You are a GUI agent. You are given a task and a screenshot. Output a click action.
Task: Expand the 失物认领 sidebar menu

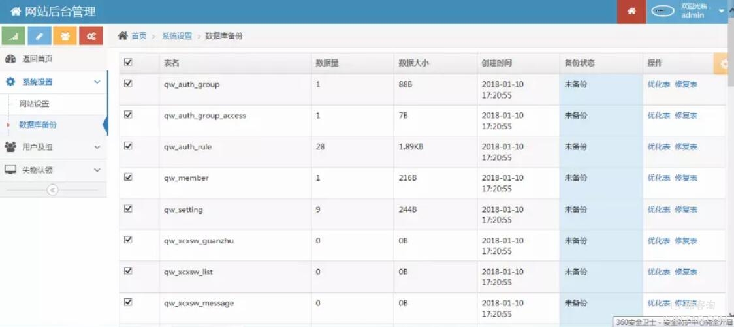pos(54,170)
